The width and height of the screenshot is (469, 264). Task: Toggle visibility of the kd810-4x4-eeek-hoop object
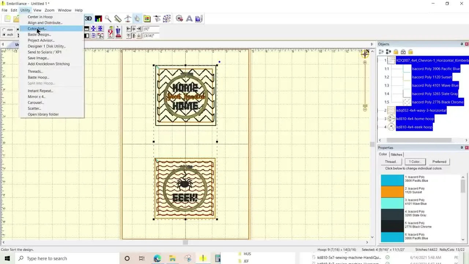(391, 127)
